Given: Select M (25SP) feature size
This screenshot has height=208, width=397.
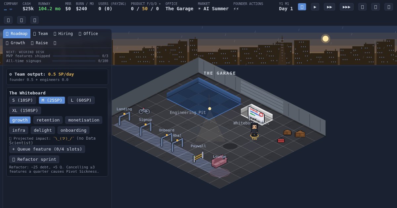Looking at the screenshot, I should (x=52, y=100).
